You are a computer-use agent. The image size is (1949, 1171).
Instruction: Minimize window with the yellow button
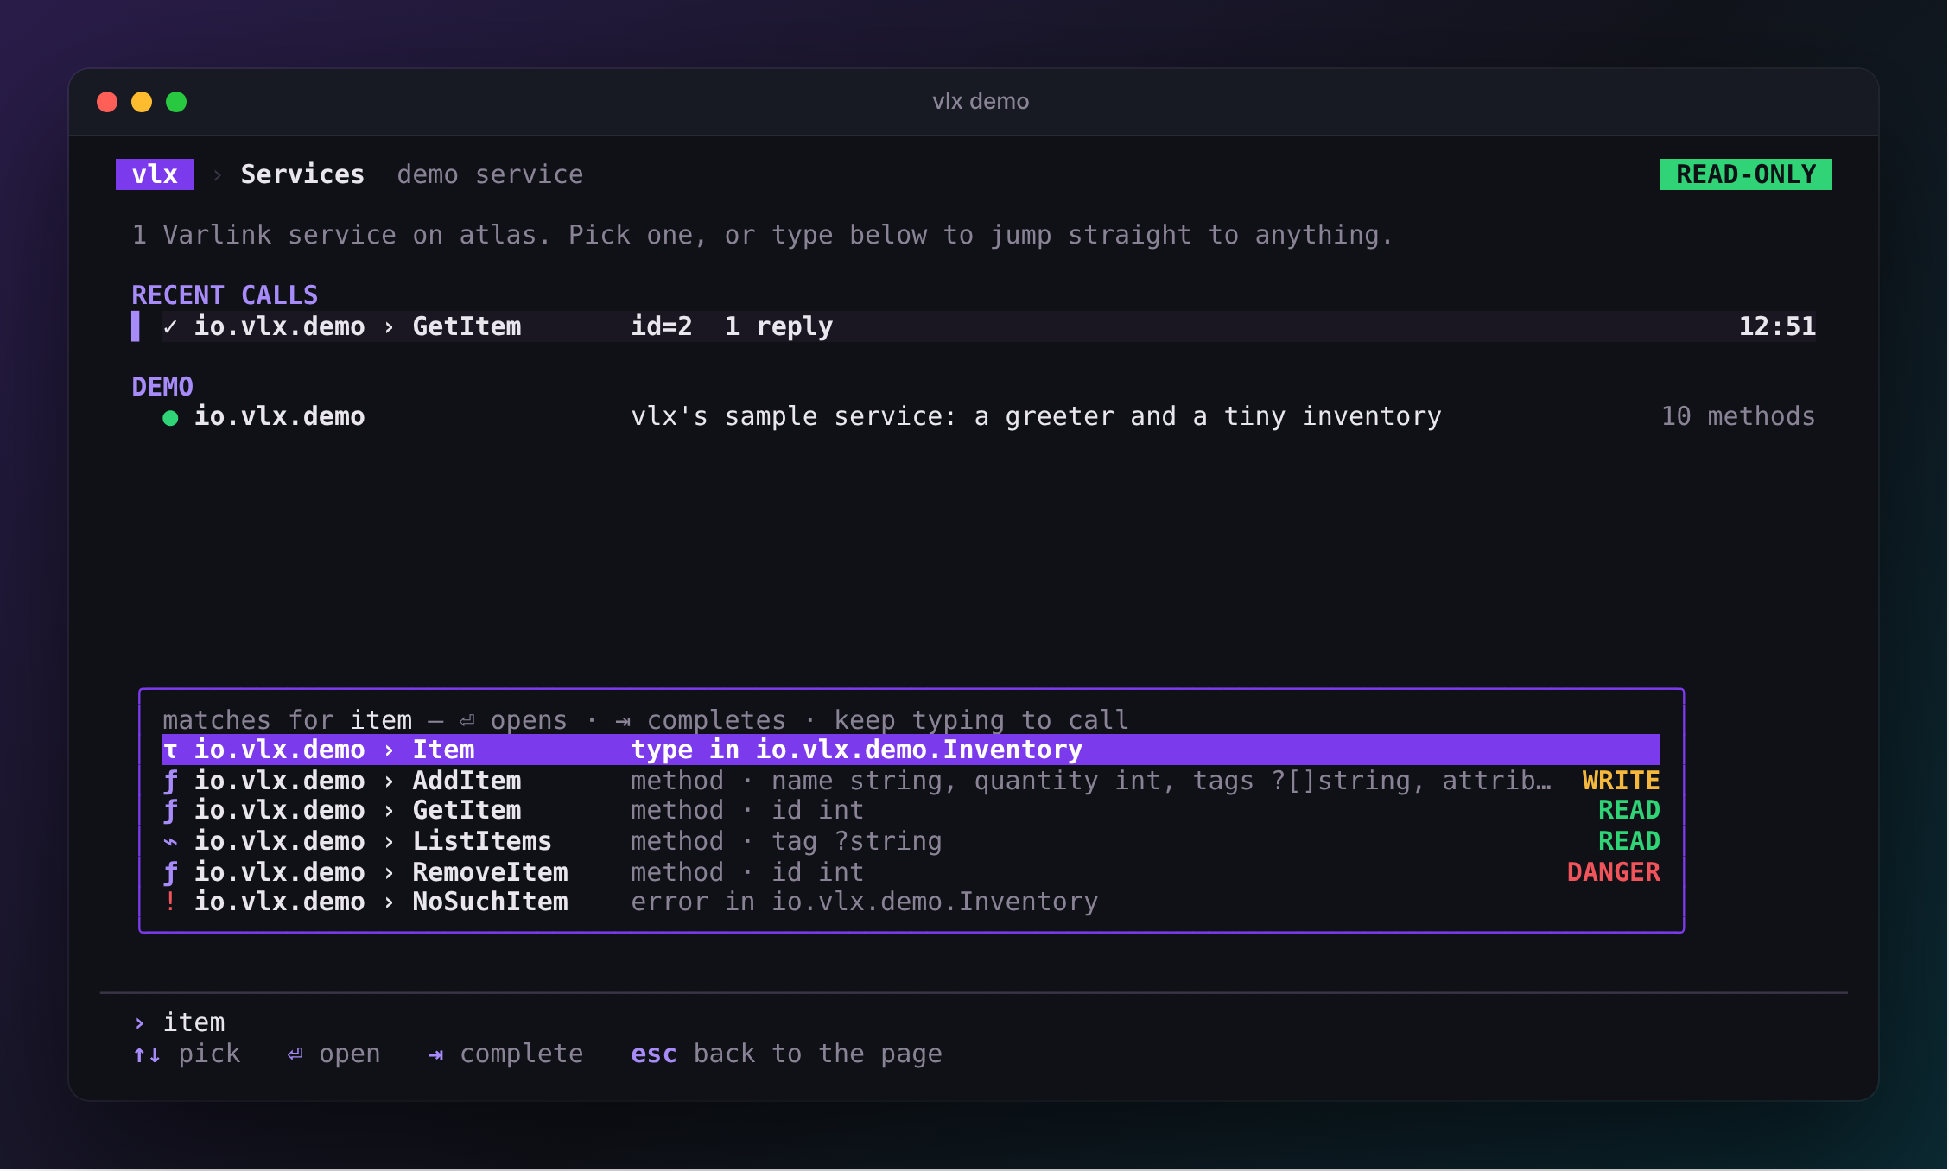click(142, 102)
